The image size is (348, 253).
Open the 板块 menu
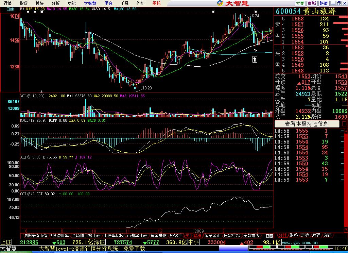[x=39, y=3]
